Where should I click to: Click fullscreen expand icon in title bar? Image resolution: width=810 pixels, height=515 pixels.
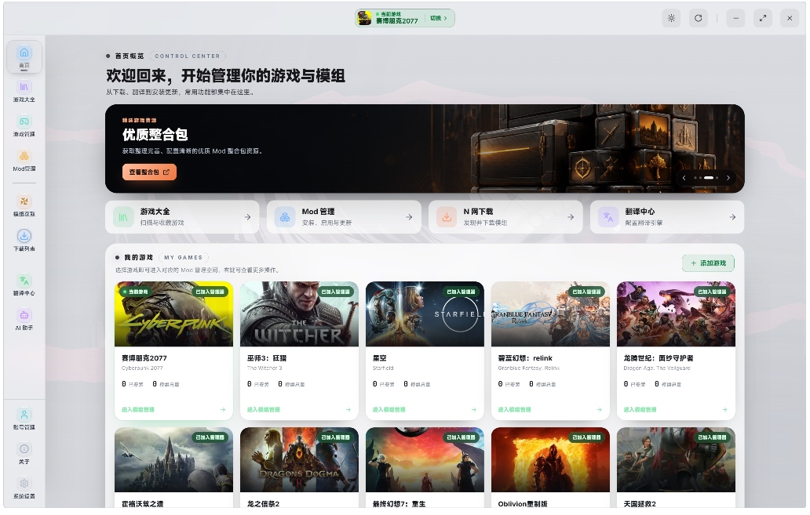pyautogui.click(x=763, y=18)
